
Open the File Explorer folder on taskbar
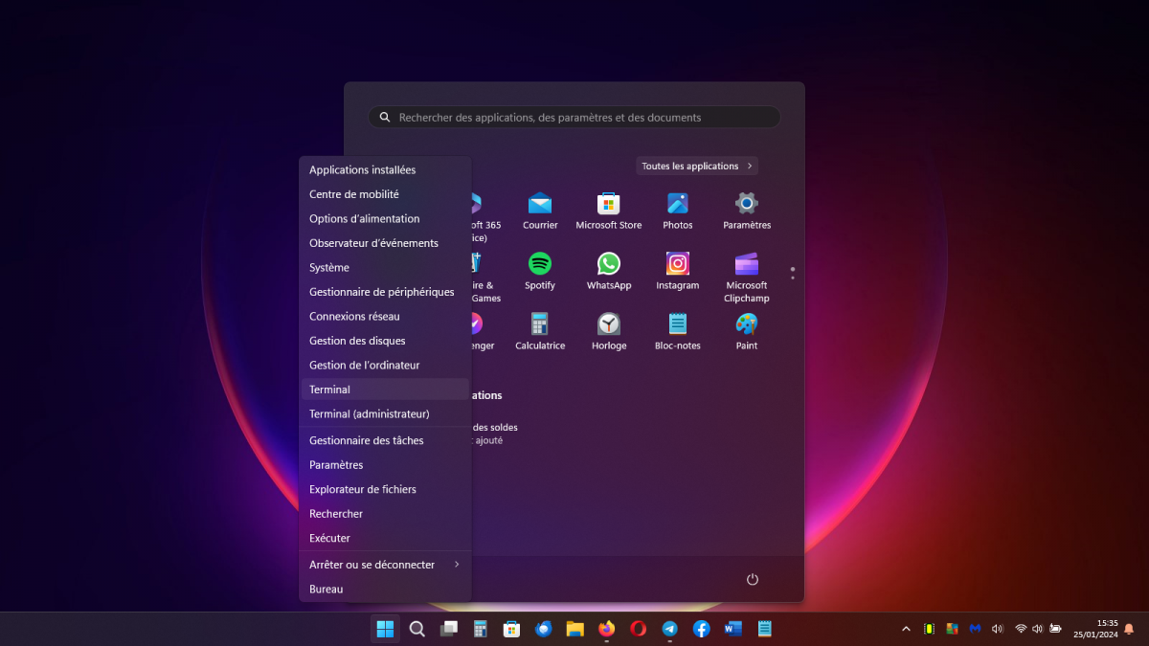(574, 629)
